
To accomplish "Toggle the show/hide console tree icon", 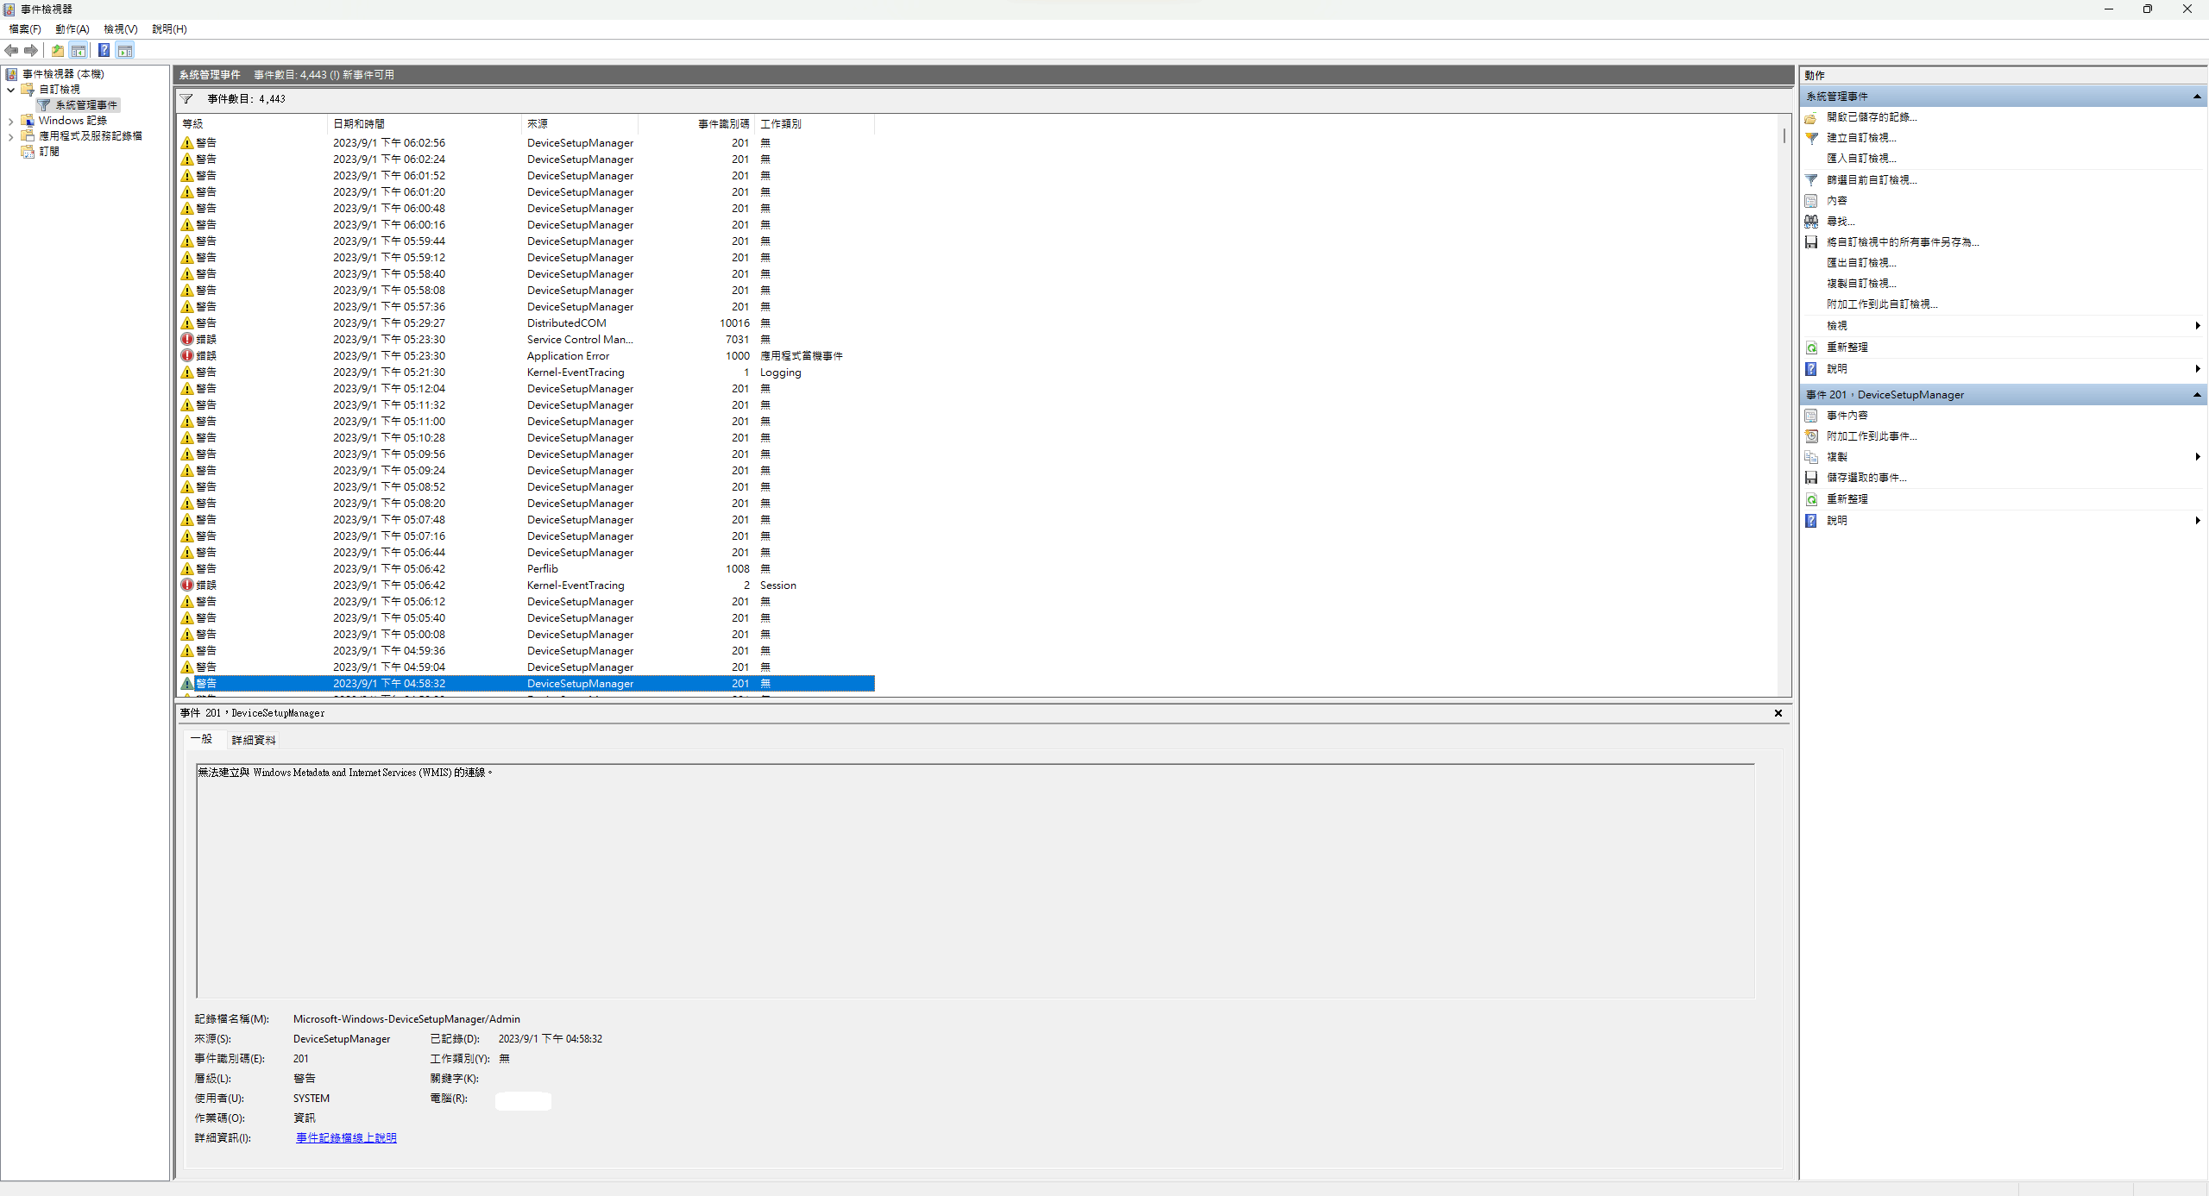I will pos(79,51).
